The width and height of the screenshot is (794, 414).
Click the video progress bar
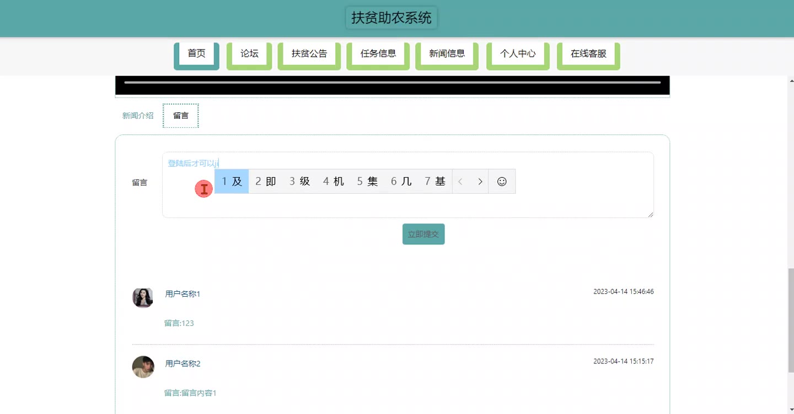[393, 83]
